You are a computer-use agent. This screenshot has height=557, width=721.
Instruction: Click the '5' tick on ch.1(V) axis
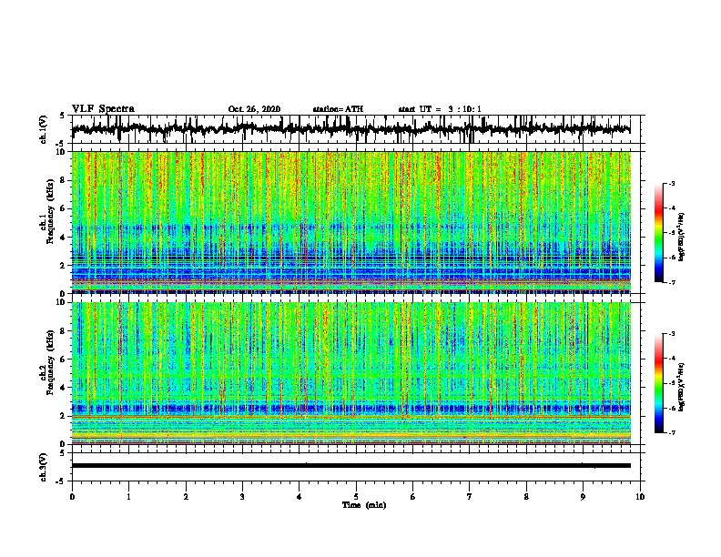tap(62, 116)
